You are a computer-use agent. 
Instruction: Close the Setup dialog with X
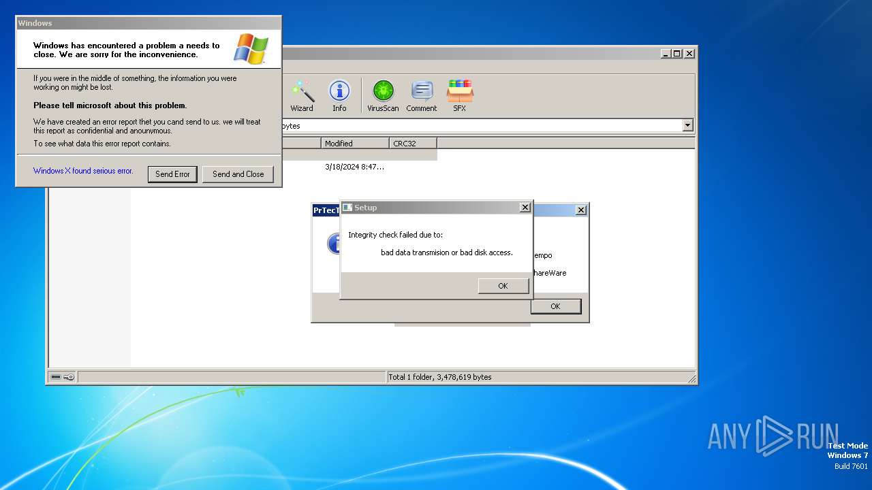[525, 208]
